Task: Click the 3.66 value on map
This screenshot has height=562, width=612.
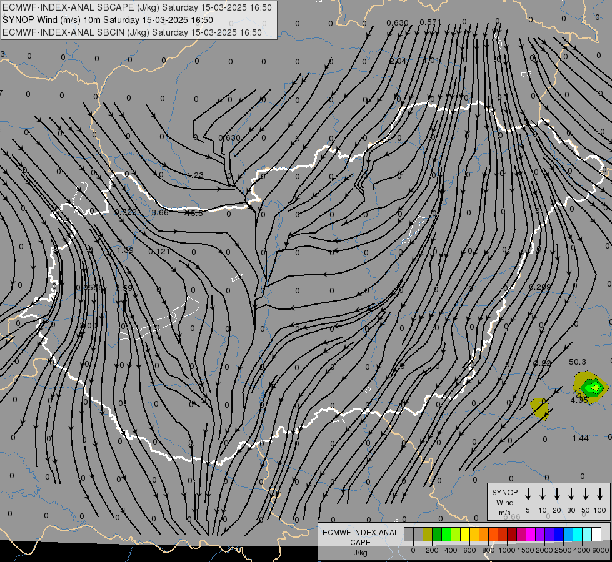Action: click(x=160, y=212)
